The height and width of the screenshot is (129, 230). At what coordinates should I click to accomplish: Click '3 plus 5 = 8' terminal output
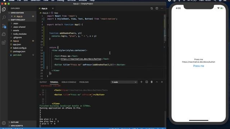(47, 124)
